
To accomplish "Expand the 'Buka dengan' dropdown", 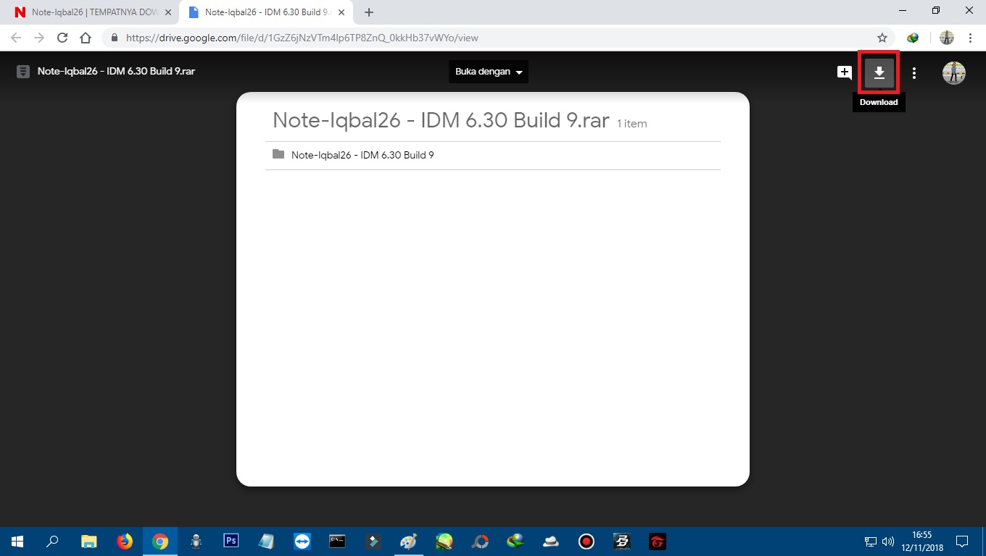I will 489,72.
